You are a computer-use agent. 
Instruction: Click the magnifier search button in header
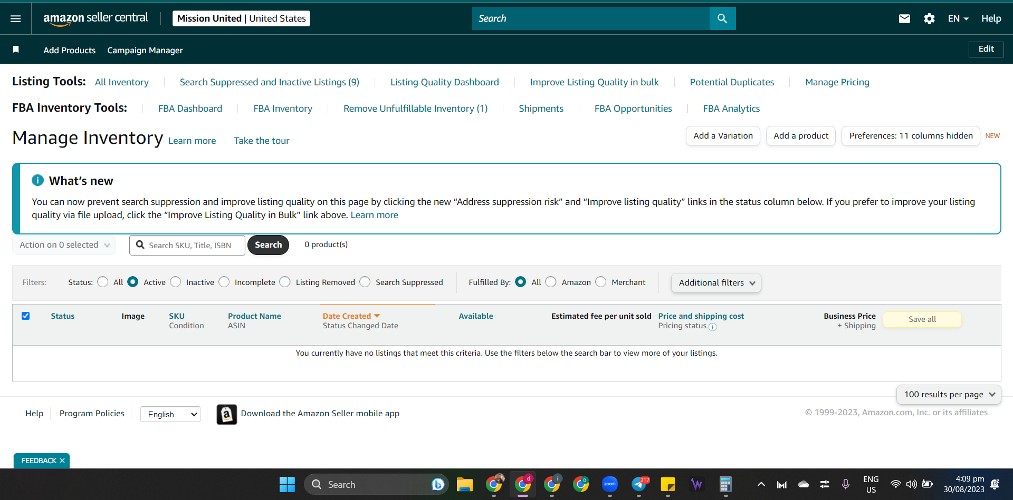pyautogui.click(x=722, y=18)
